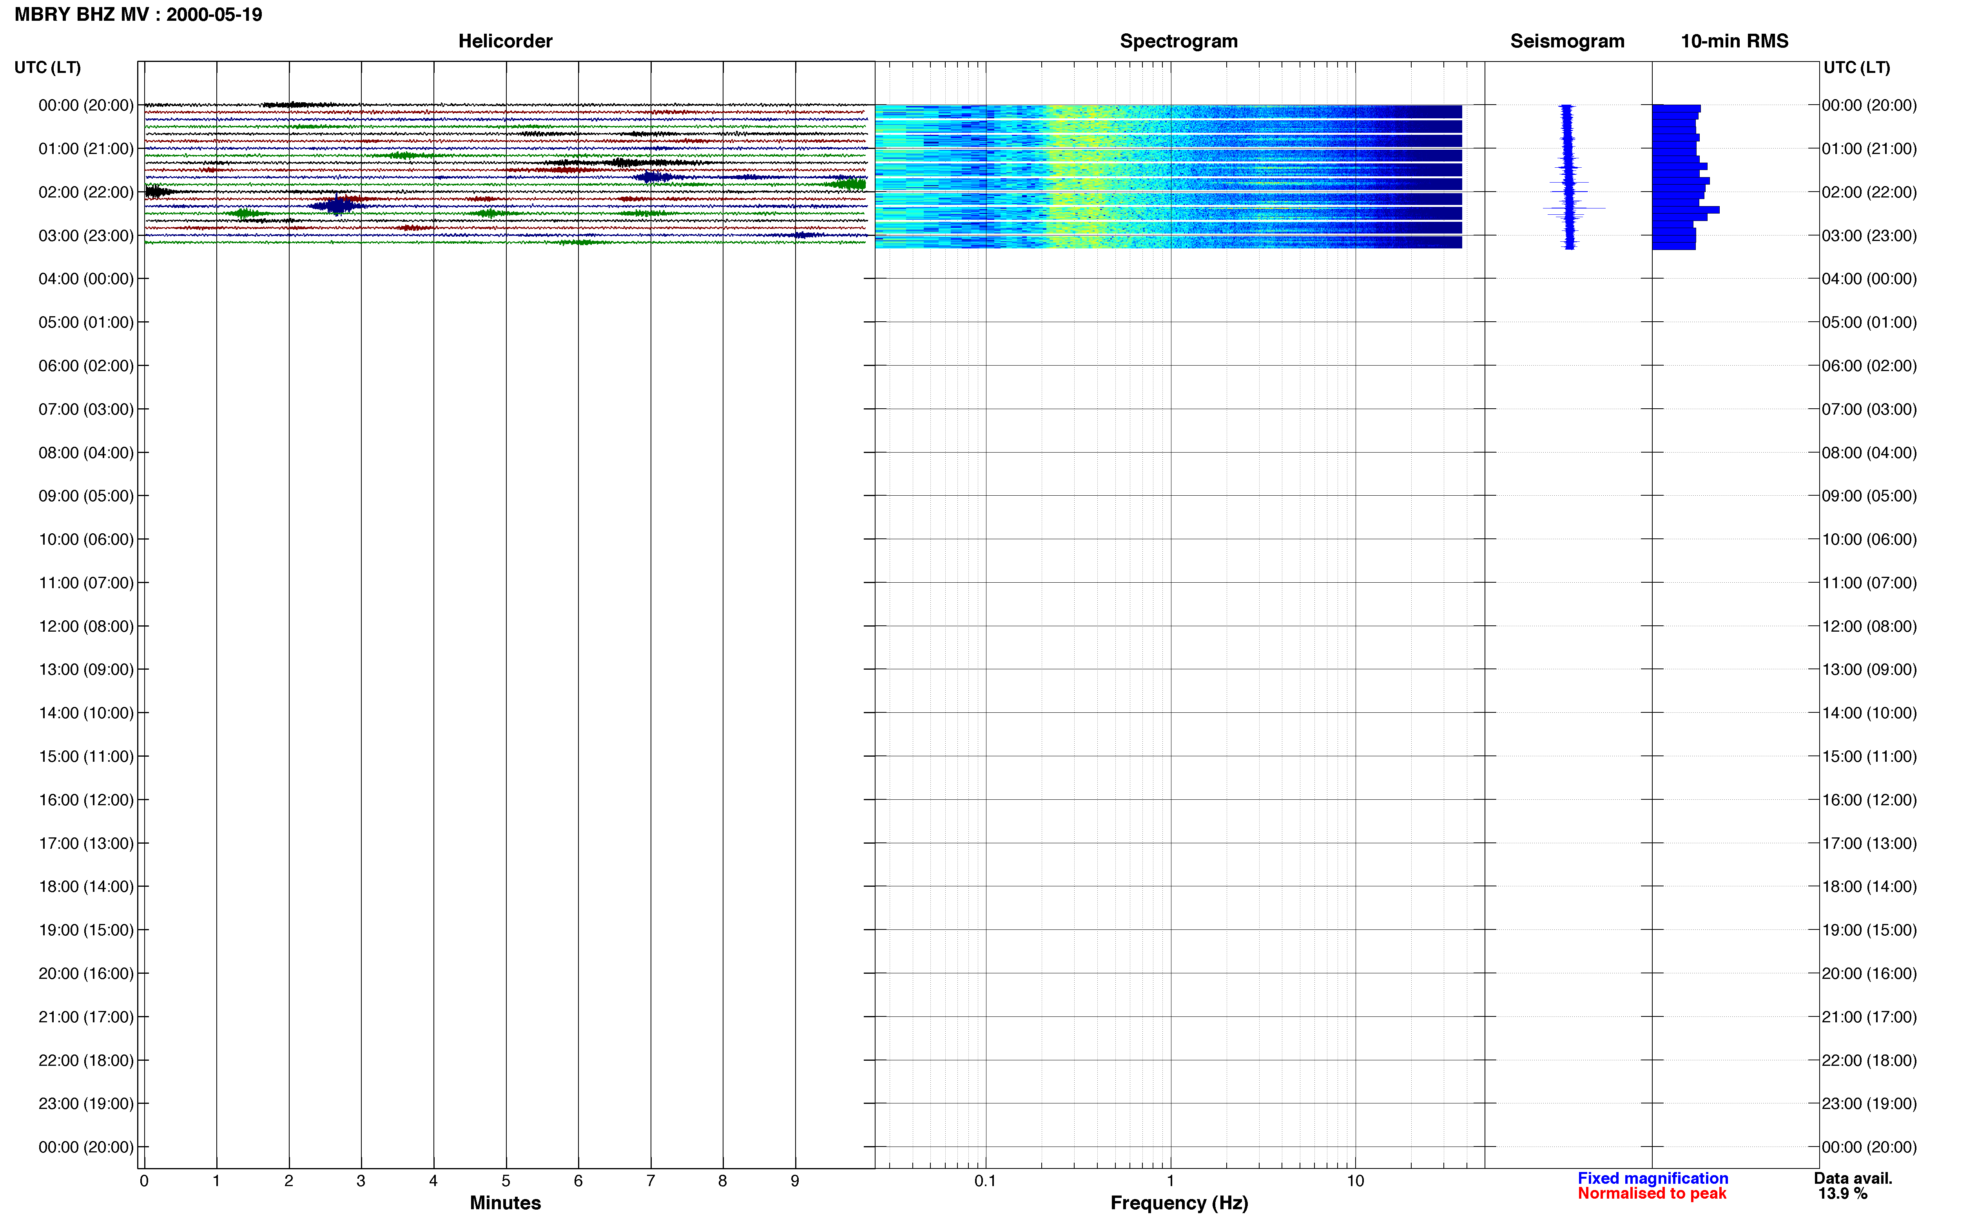Click the left-axis time label 12:00 (08:00)
The image size is (1967, 1230).
(86, 627)
